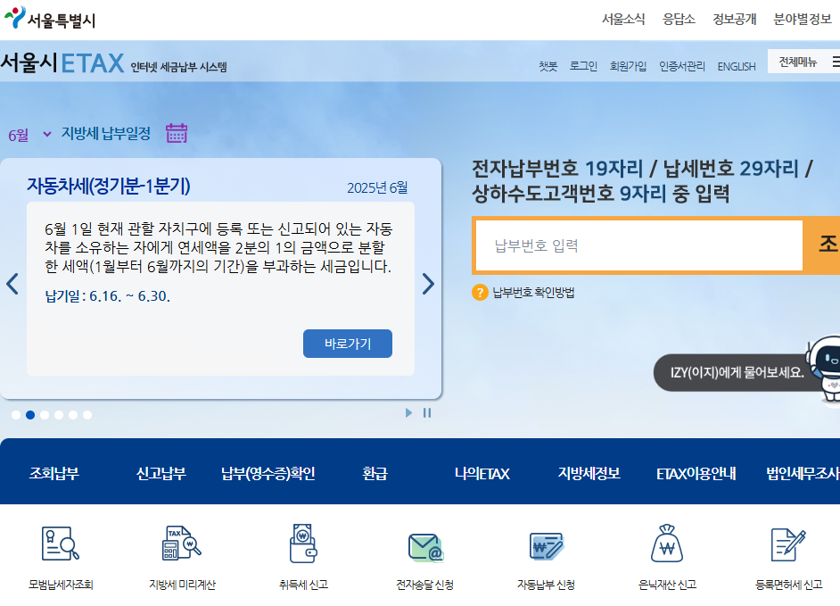Click the IZY chatbot robot mascot
Image resolution: width=840 pixels, height=606 pixels.
point(824,369)
